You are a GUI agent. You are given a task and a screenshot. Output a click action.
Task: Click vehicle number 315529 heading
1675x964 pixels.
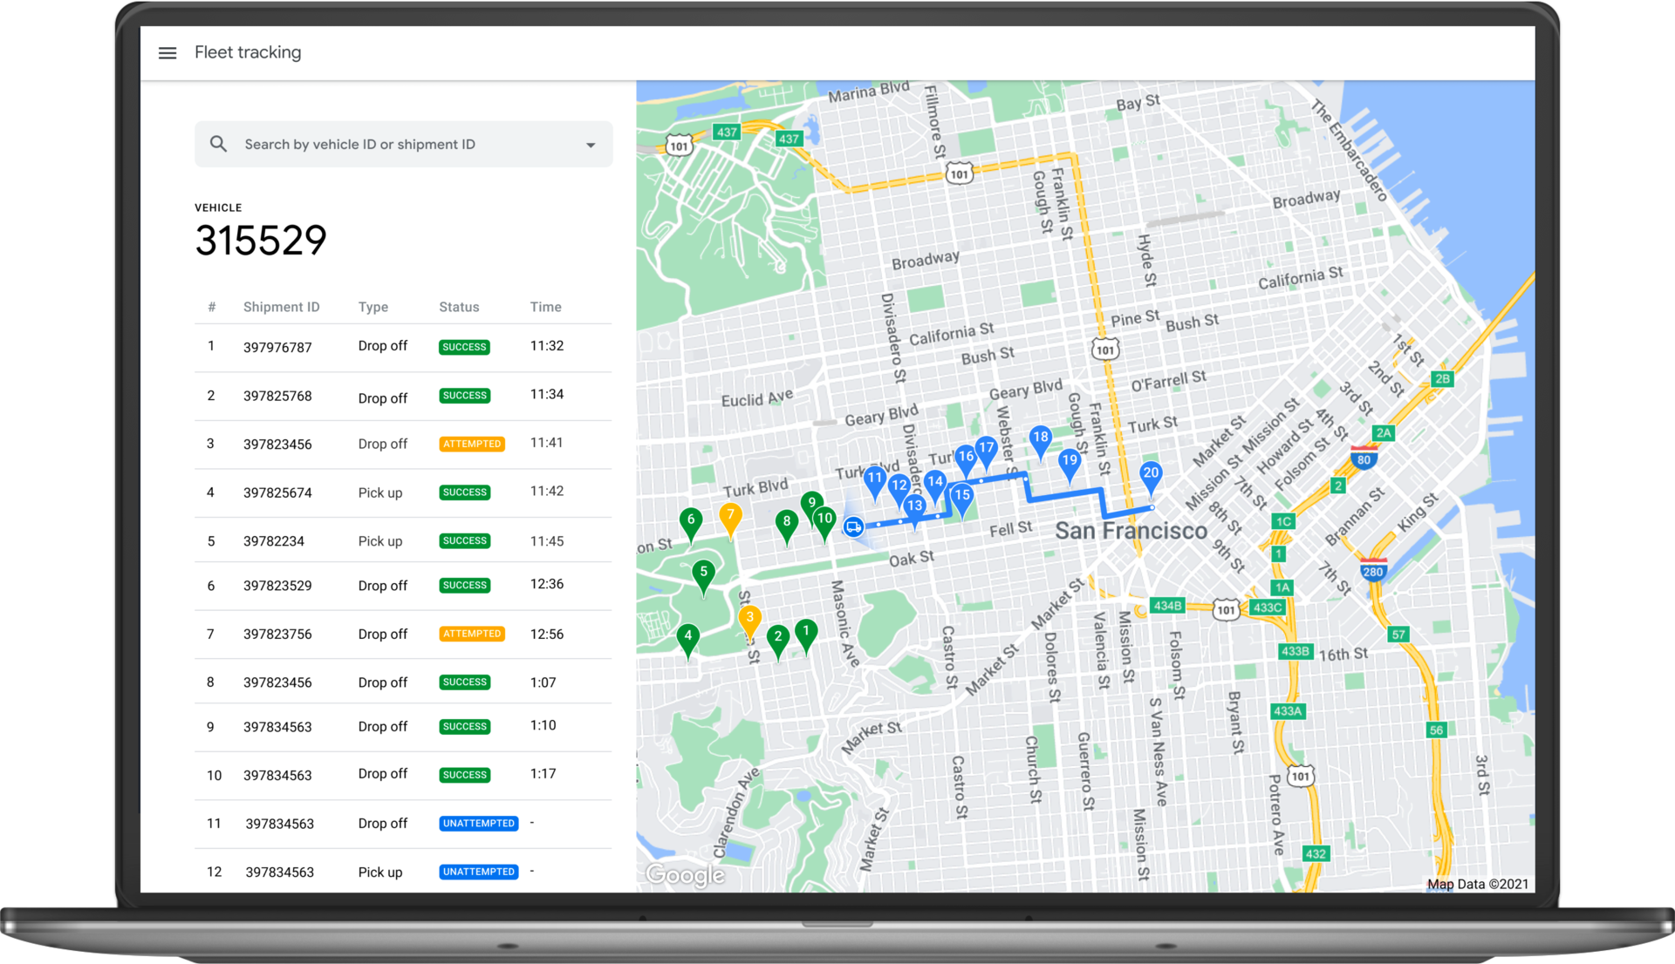click(260, 240)
